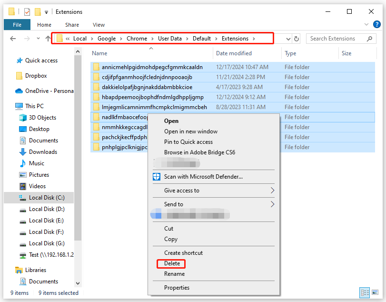Show hidden breadcrumb path double chevron
Viewport: 386px width, 302px height.
[x=68, y=39]
